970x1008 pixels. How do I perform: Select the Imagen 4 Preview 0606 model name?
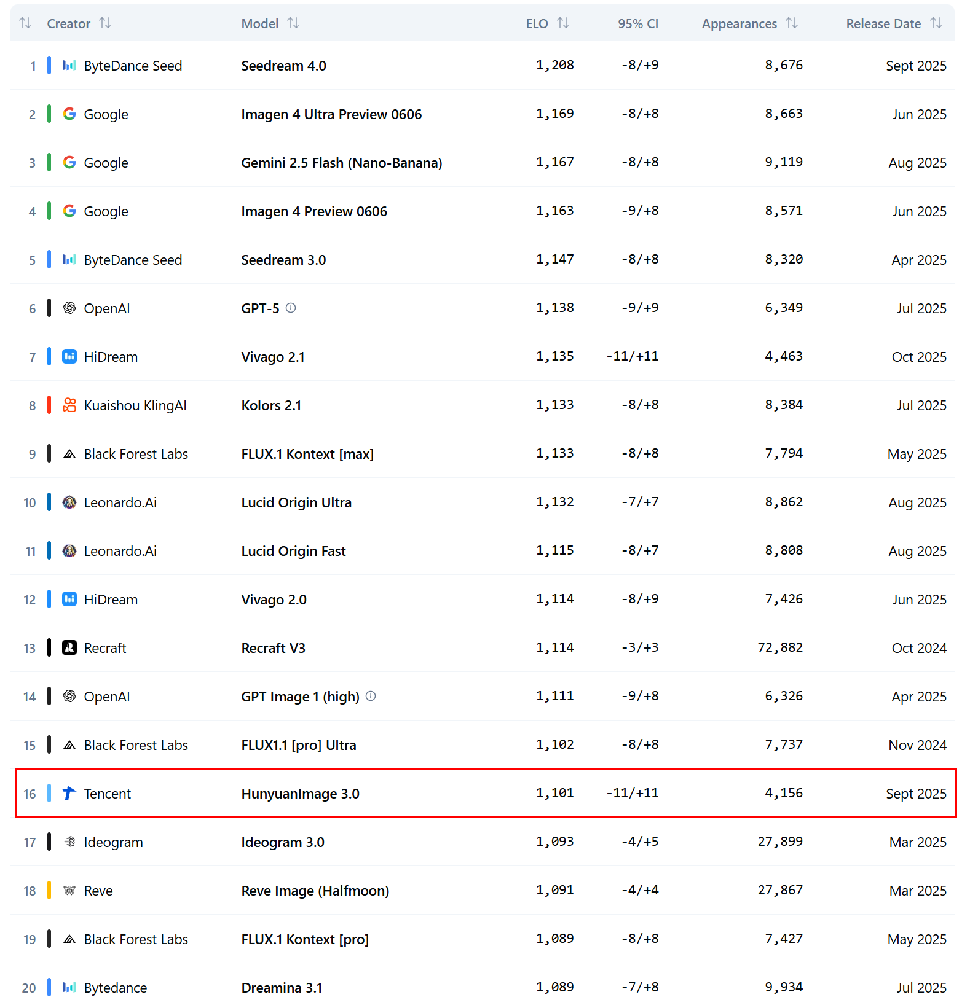(x=314, y=211)
